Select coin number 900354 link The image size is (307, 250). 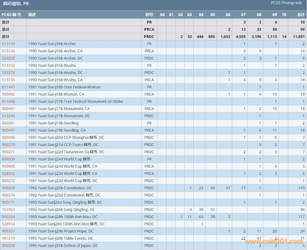[8, 217]
